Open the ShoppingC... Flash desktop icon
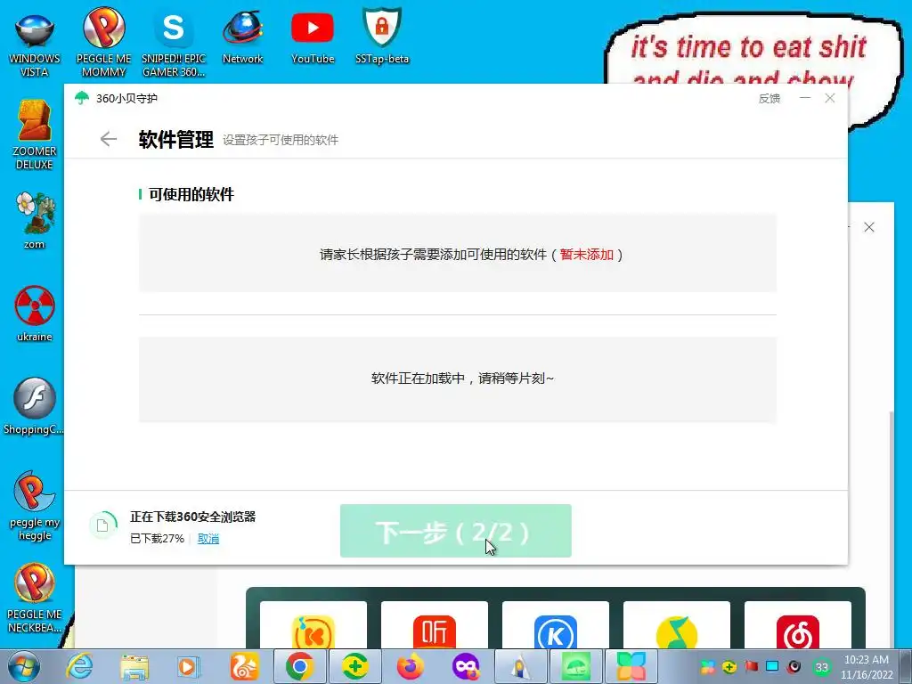The width and height of the screenshot is (912, 684). pos(34,406)
